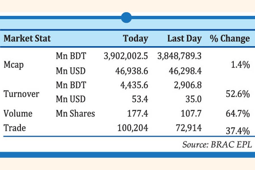
Task: Click the Volume row label
Action: pos(18,114)
